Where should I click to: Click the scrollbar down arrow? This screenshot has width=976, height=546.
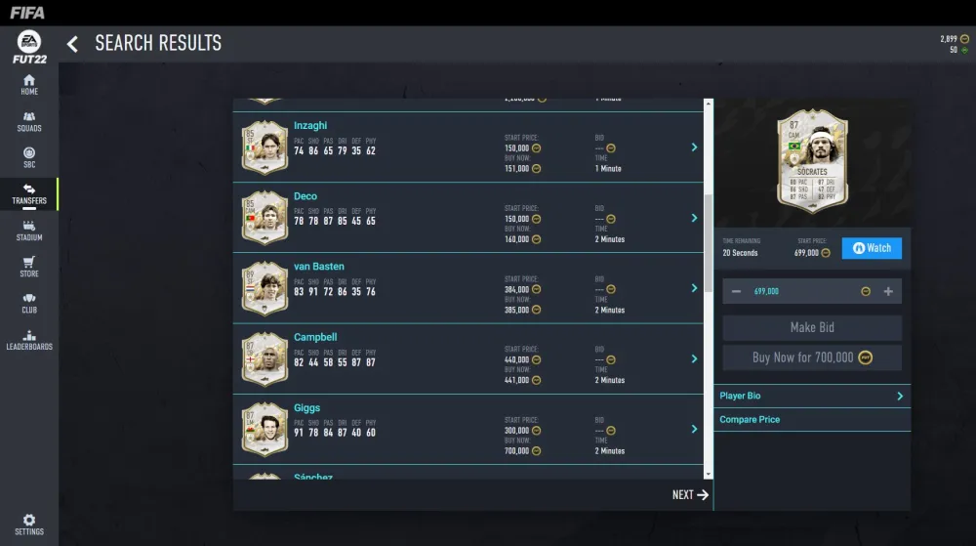[x=709, y=475]
